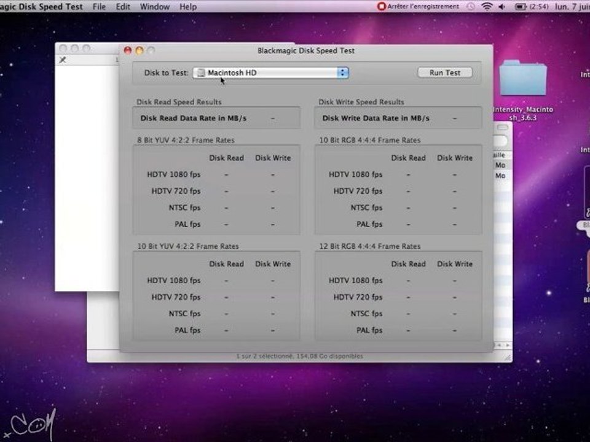Click the Wi-Fi status icon

click(x=487, y=6)
